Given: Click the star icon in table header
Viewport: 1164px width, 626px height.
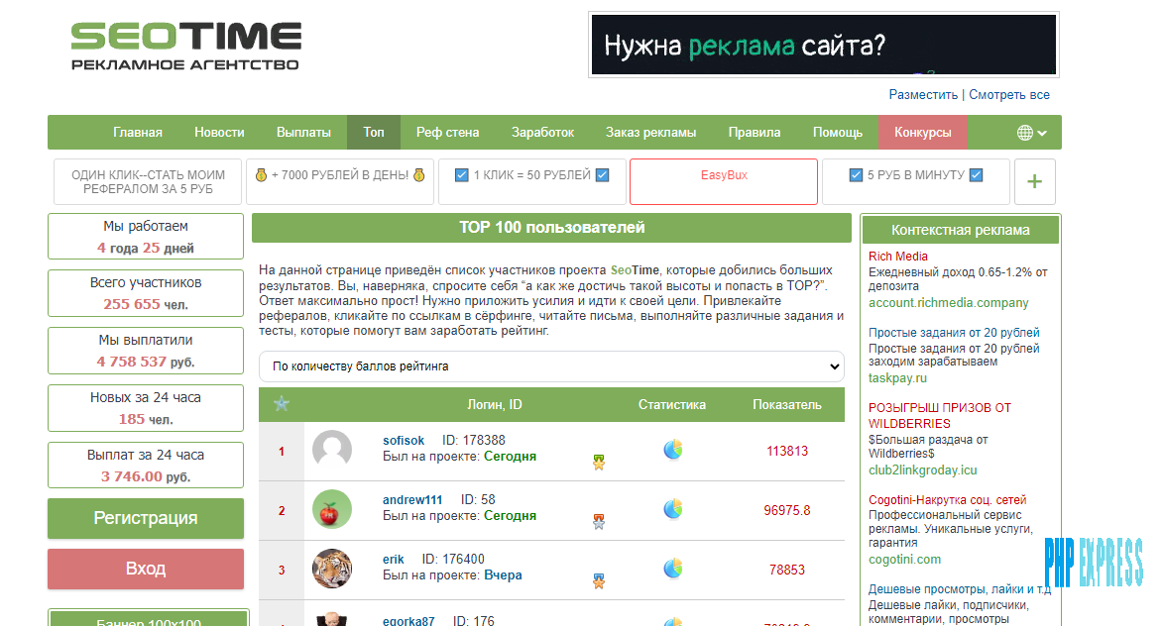Looking at the screenshot, I should tap(282, 404).
